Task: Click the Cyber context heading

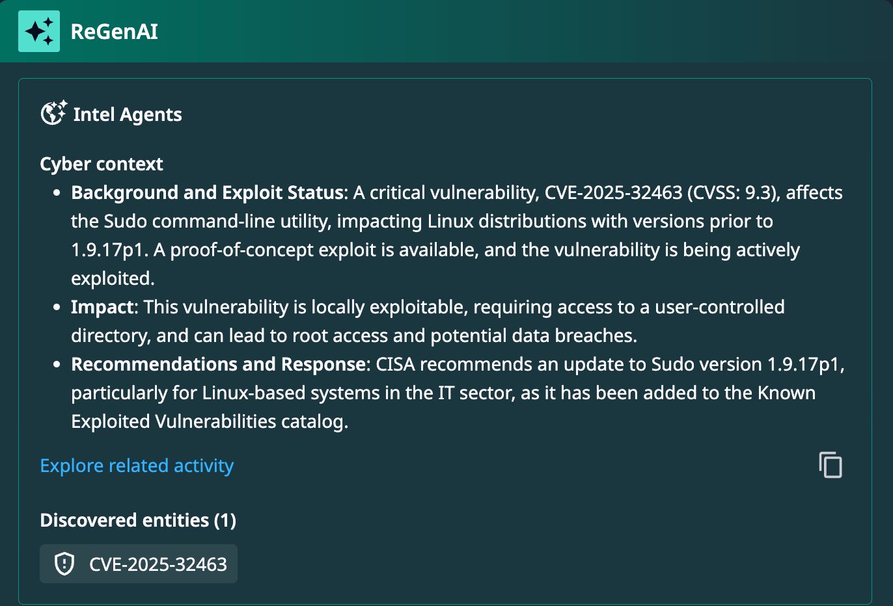Action: pyautogui.click(x=102, y=164)
